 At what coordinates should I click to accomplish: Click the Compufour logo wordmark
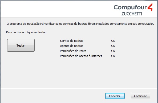[130, 7]
